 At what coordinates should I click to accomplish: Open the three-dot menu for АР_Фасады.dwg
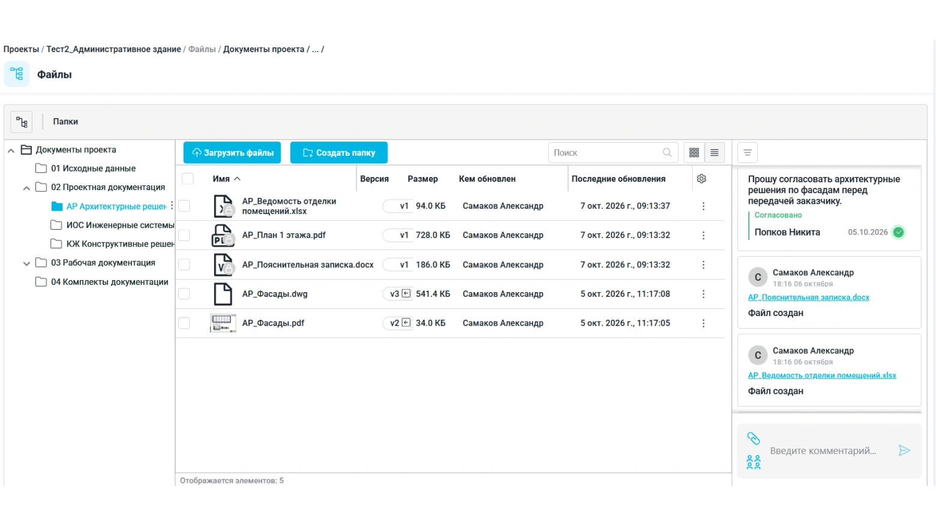tap(703, 294)
